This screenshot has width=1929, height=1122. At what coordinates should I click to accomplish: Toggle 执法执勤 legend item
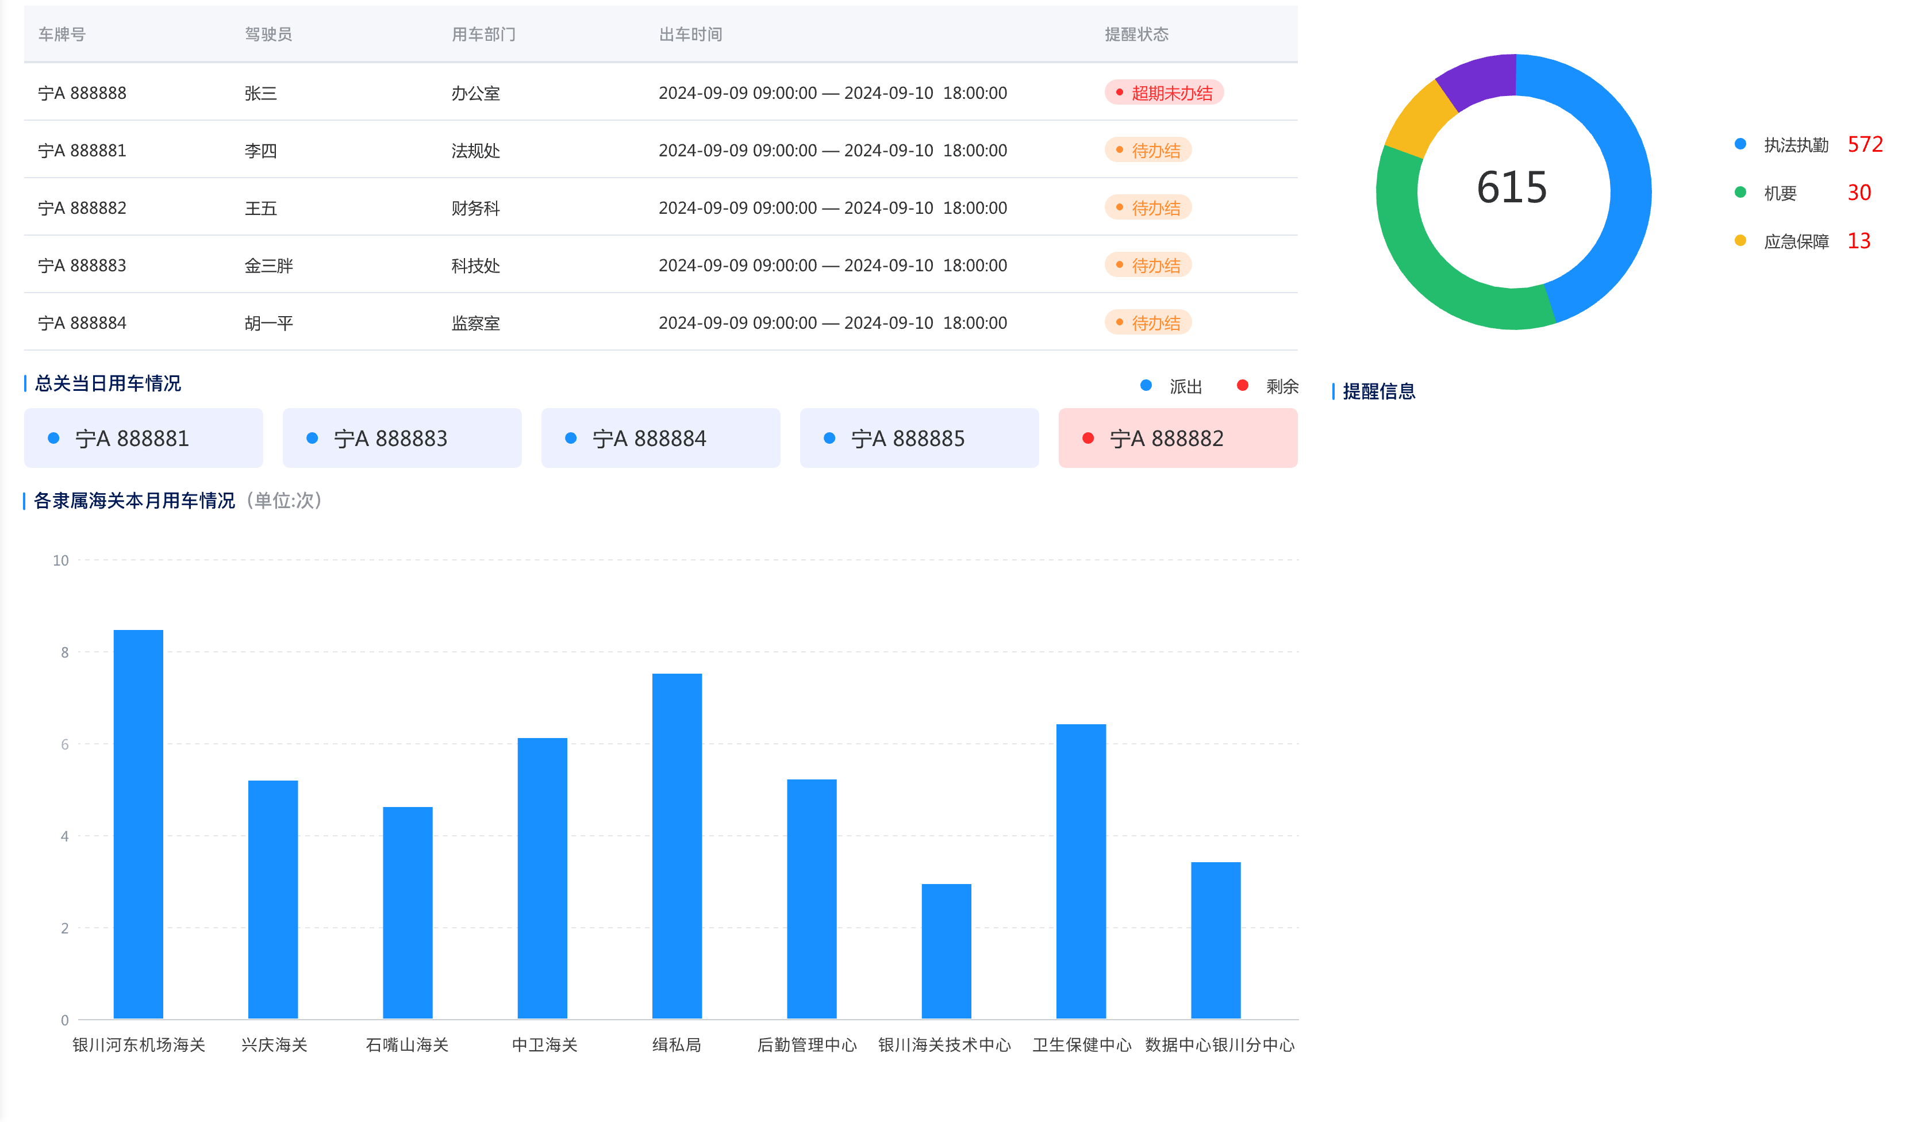(x=1795, y=145)
